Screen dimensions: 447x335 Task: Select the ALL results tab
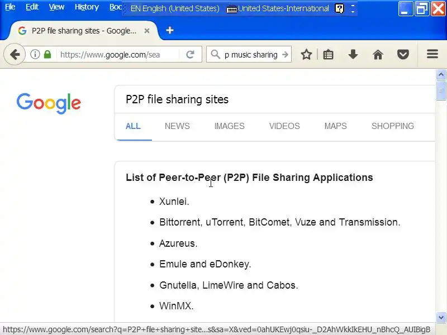pos(133,126)
